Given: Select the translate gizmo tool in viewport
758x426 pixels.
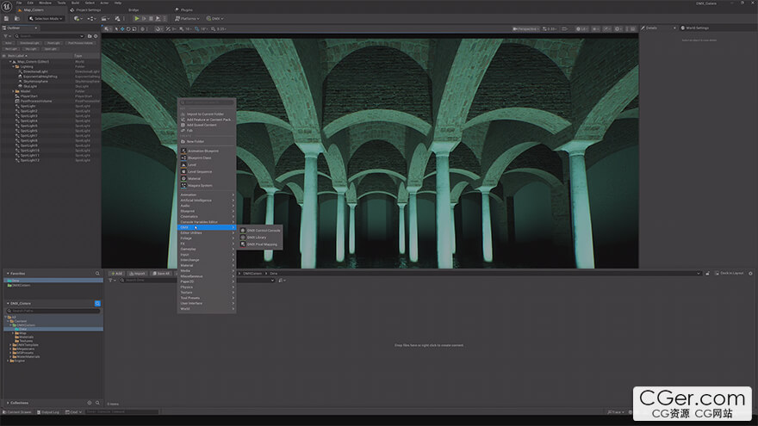Looking at the screenshot, I should [x=122, y=29].
